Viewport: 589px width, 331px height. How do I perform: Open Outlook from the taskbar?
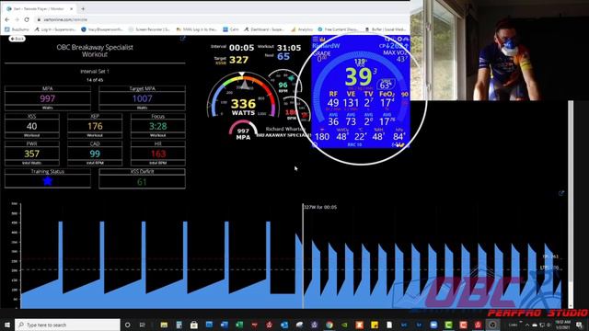[284, 325]
